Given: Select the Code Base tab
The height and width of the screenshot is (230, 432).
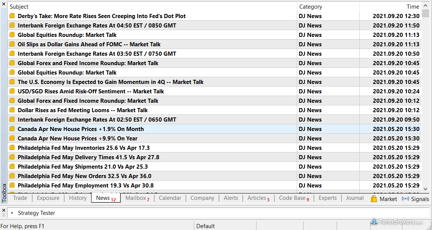Looking at the screenshot, I should point(292,198).
